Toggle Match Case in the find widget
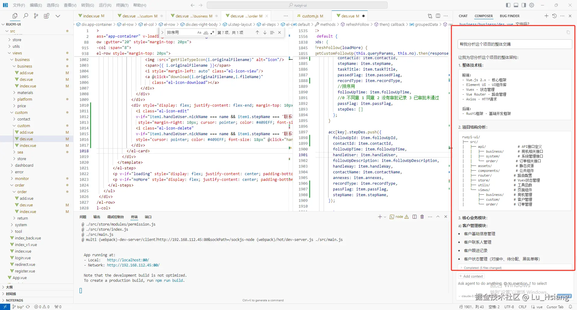Viewport: 577px width, 310px height. [x=199, y=32]
